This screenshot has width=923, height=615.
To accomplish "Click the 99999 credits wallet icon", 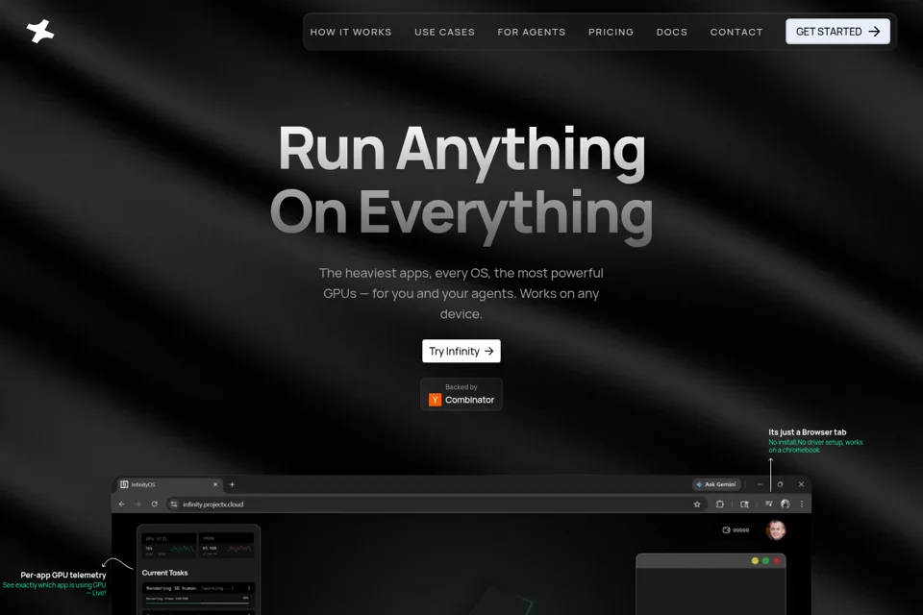I will pyautogui.click(x=727, y=529).
